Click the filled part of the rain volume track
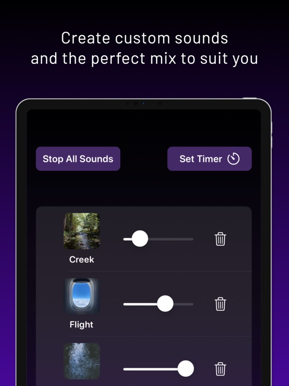The image size is (289, 386). point(151,369)
